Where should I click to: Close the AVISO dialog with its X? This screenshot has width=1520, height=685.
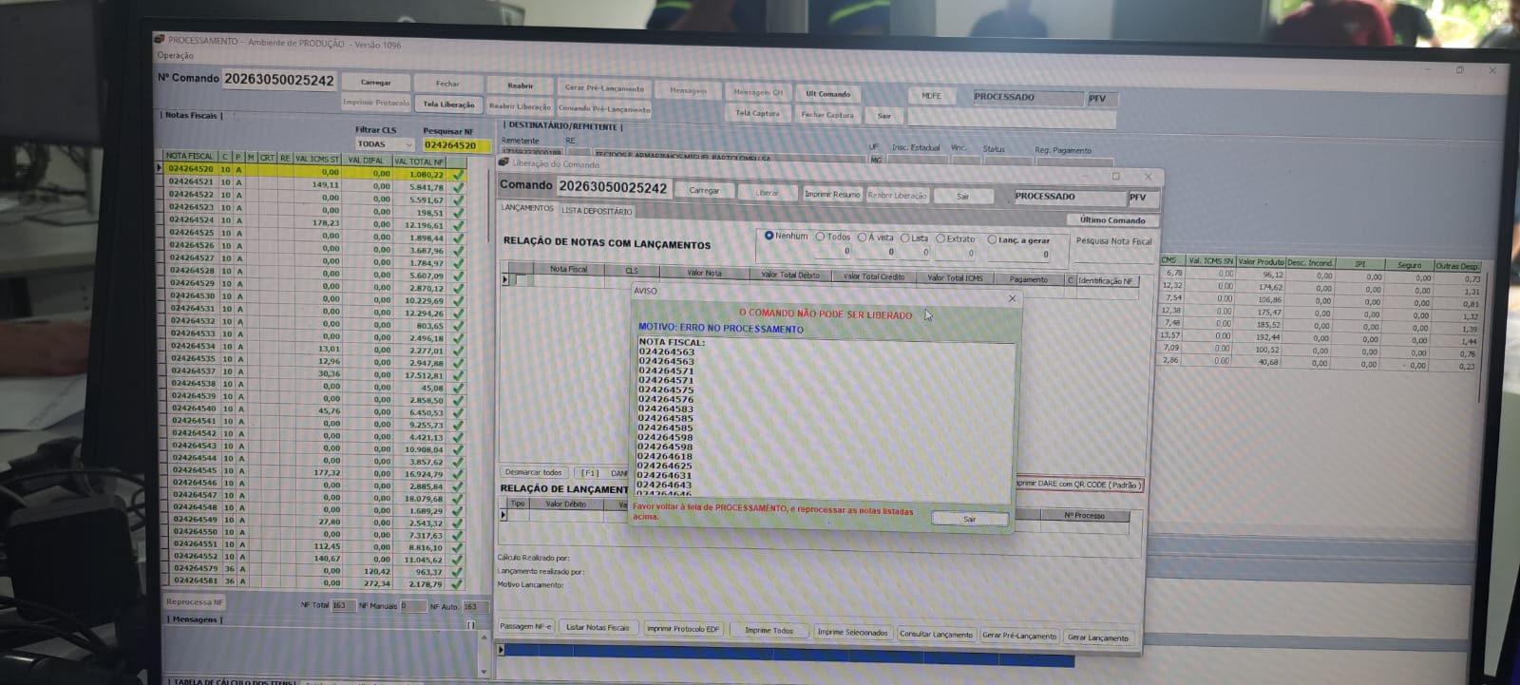(x=1012, y=298)
